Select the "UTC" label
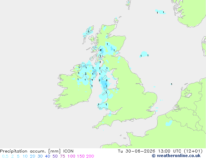206x159 pixels. click(x=177, y=151)
